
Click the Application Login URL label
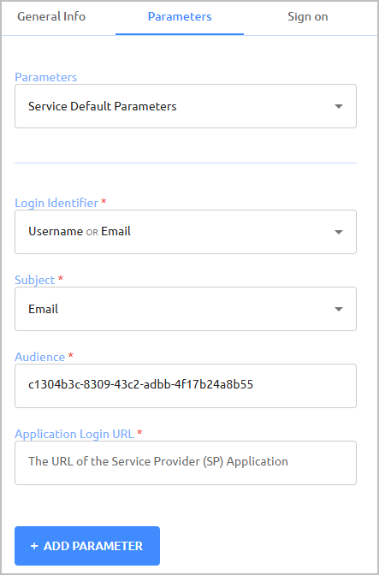click(x=74, y=434)
